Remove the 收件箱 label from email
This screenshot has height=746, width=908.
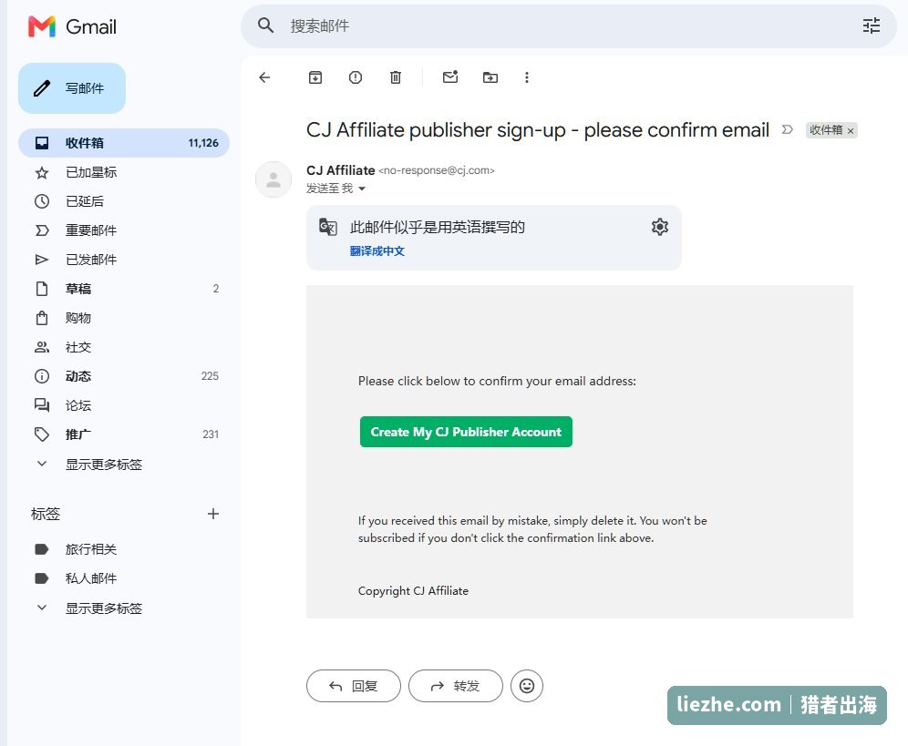tap(851, 131)
